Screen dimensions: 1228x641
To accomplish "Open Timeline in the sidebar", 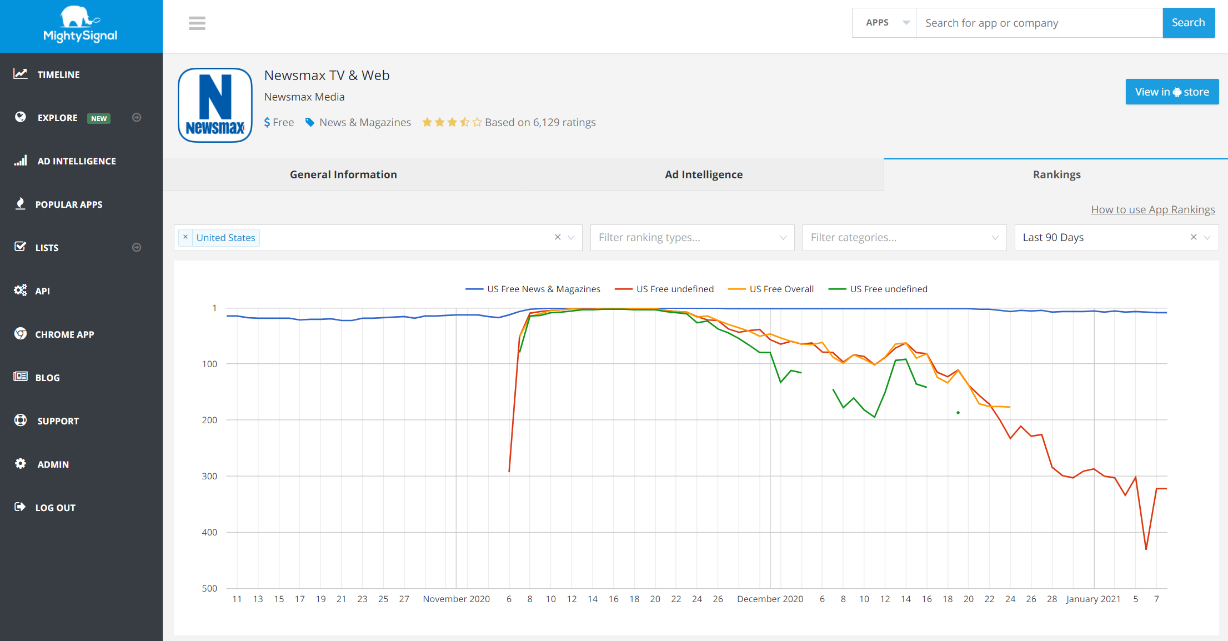I will 58,74.
